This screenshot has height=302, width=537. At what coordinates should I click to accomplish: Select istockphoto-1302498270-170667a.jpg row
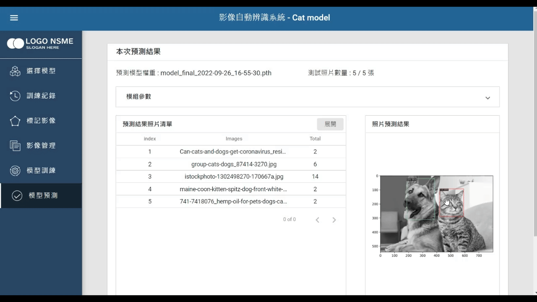point(231,177)
